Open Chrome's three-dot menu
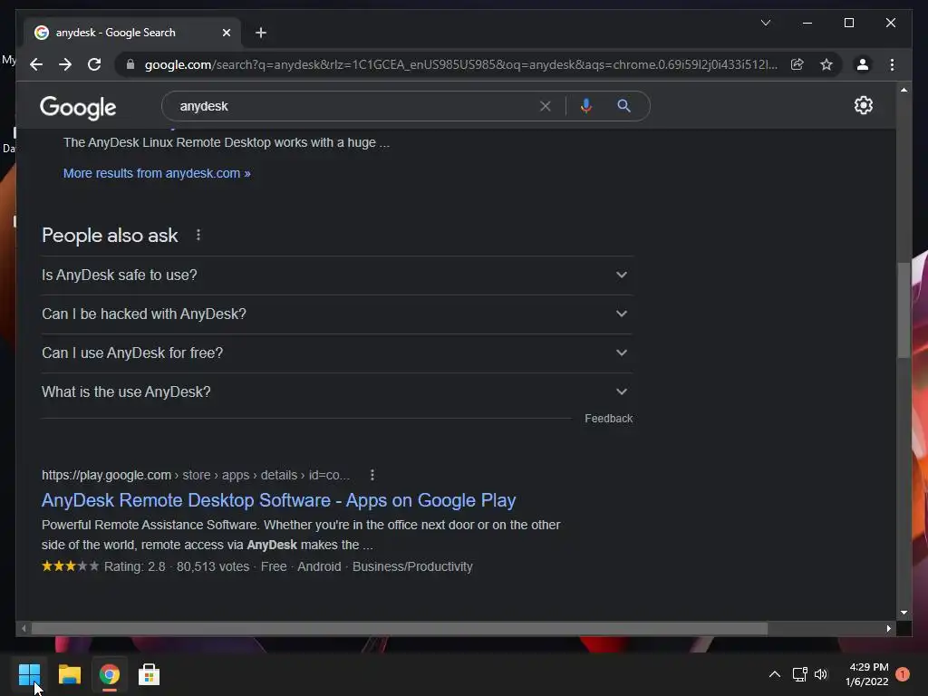928x696 pixels. click(892, 64)
